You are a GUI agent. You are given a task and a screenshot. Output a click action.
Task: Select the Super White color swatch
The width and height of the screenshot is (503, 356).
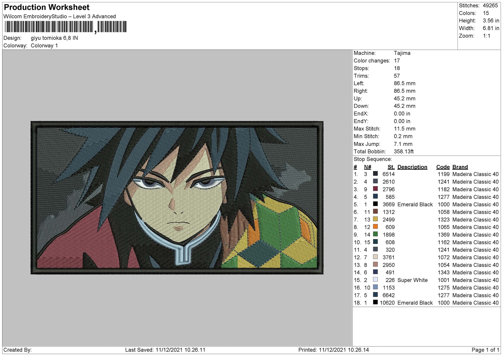(x=375, y=280)
